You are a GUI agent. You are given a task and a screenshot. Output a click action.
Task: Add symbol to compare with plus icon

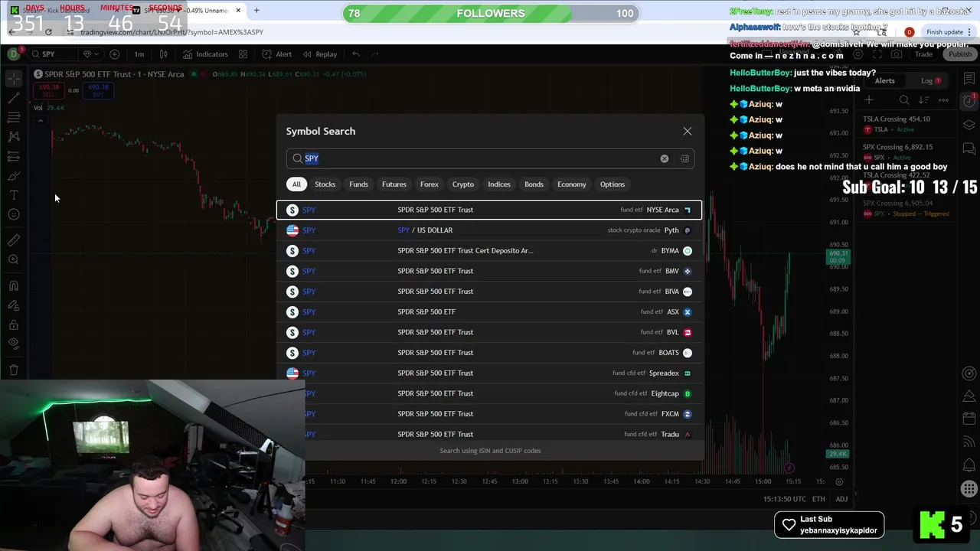click(114, 54)
